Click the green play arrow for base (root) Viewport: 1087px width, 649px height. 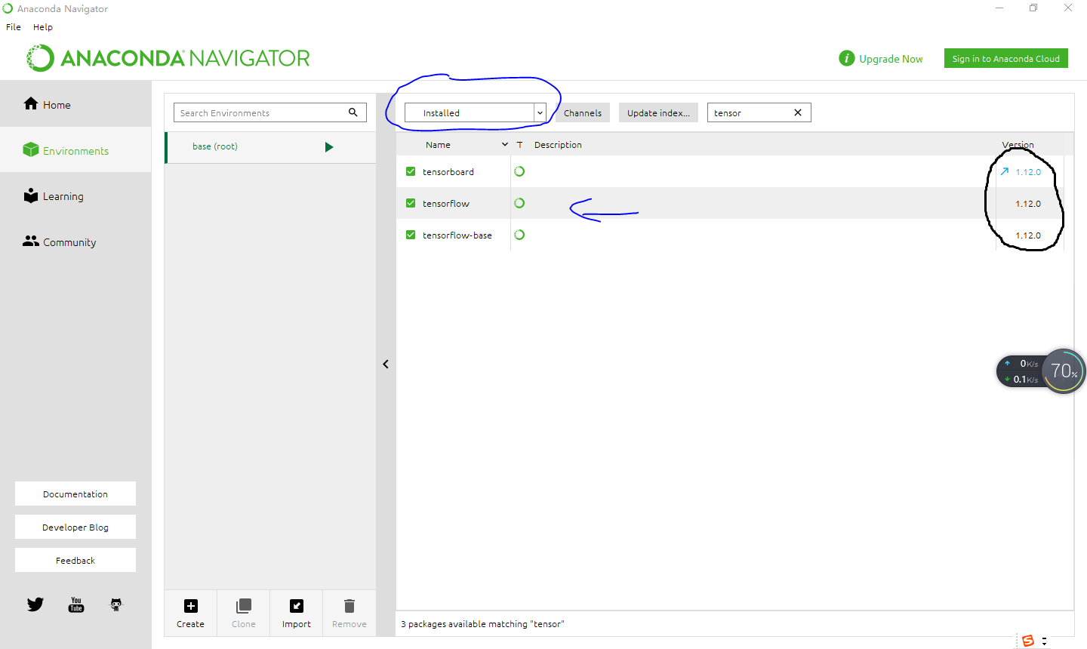coord(329,147)
